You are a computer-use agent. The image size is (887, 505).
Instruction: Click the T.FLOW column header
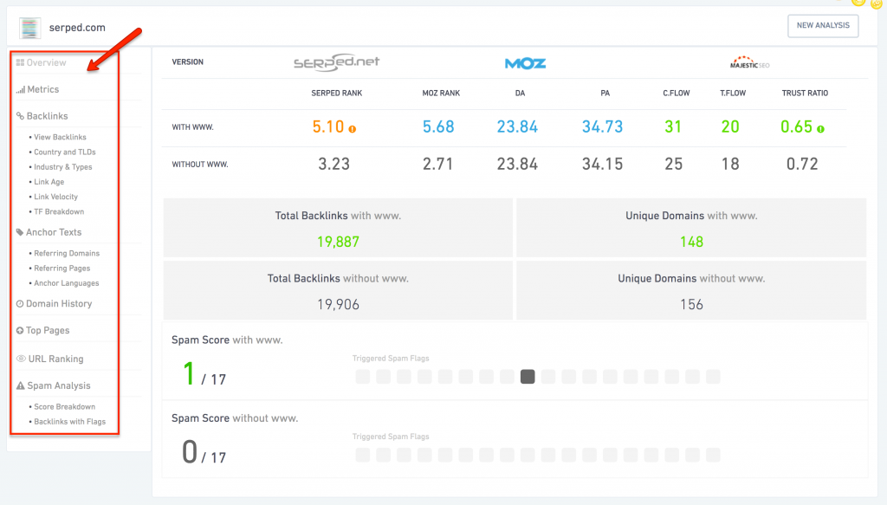733,94
